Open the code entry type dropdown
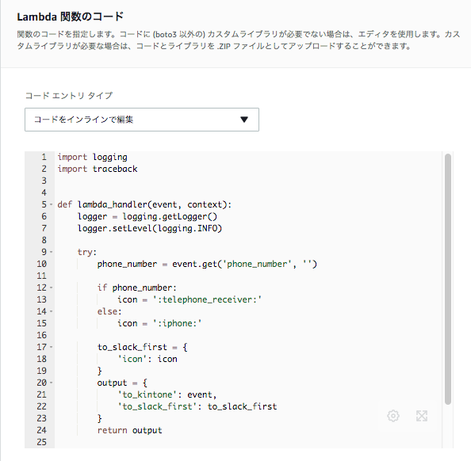This screenshot has width=471, height=461. point(142,120)
